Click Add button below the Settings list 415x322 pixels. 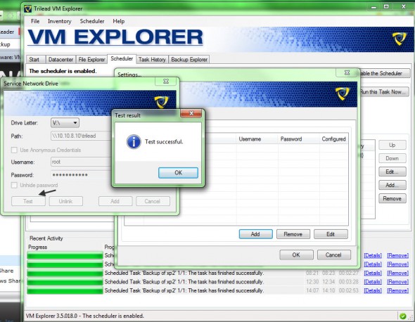(255, 234)
